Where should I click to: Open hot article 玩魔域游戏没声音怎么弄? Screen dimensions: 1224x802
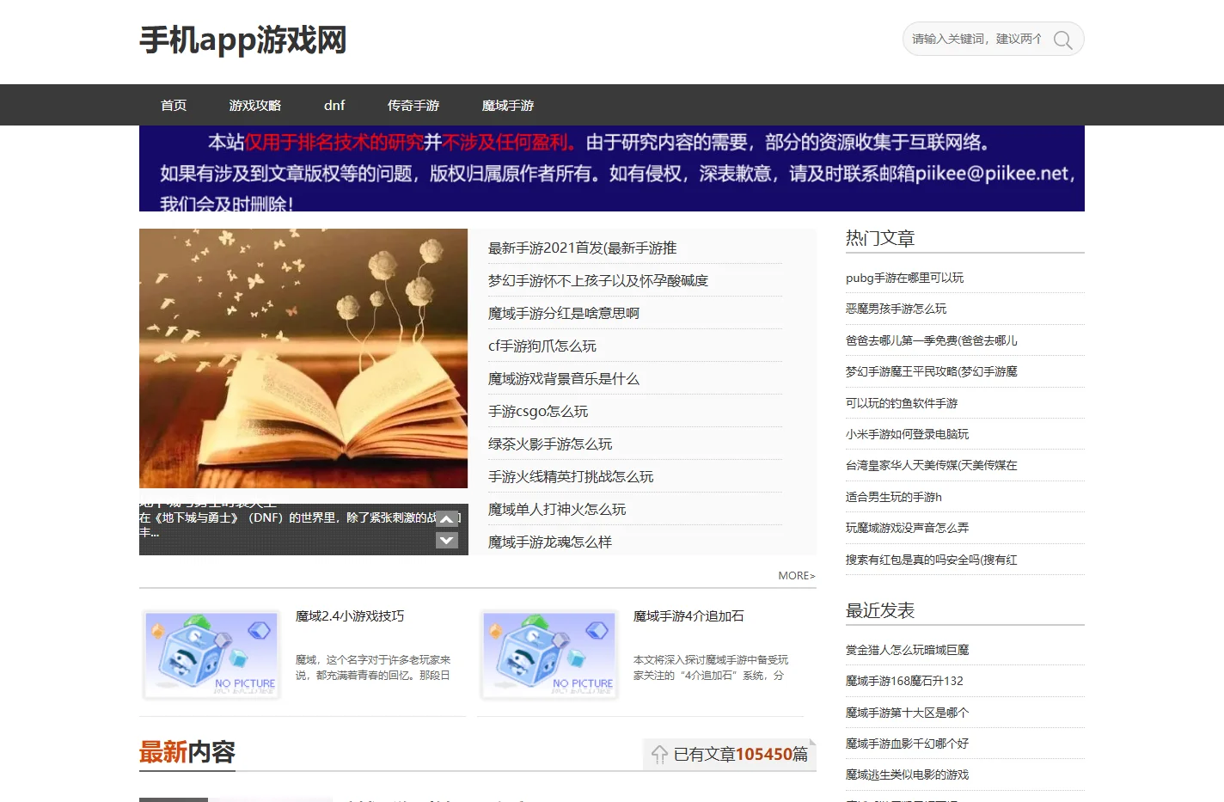[x=907, y=528]
